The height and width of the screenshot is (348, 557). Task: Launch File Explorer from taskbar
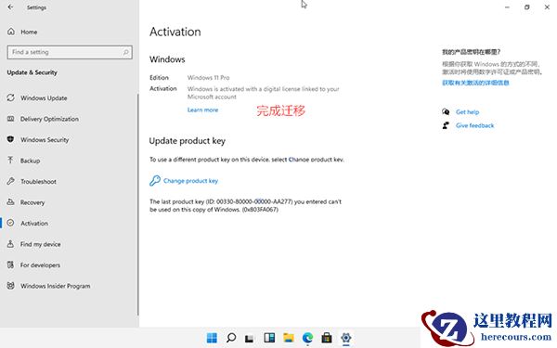289,338
